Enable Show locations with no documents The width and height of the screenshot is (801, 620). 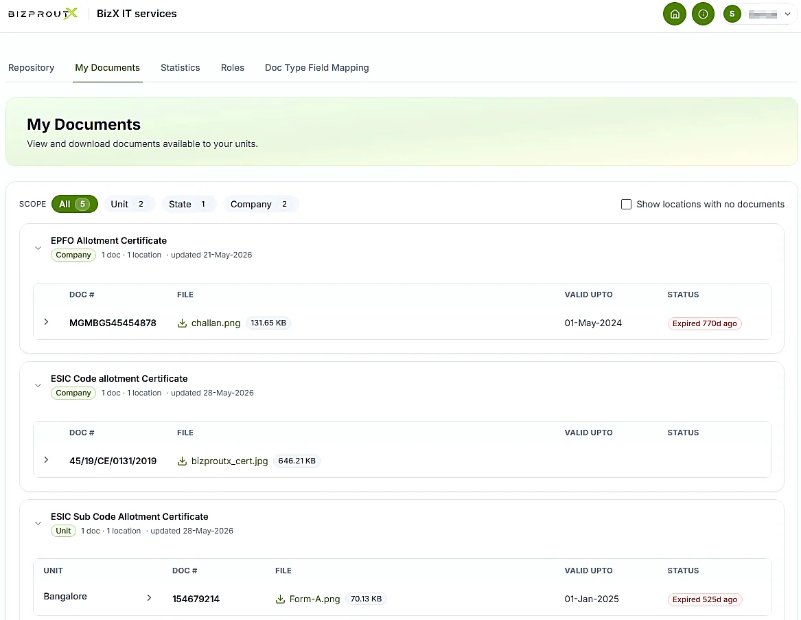[x=626, y=205]
